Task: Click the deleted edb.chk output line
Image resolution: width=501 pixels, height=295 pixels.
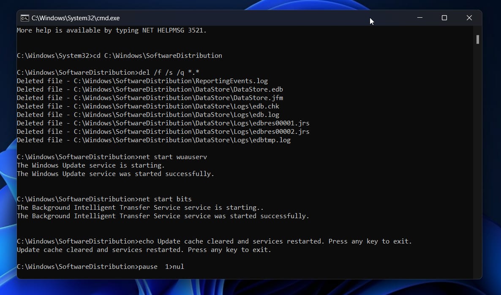Action: tap(148, 106)
